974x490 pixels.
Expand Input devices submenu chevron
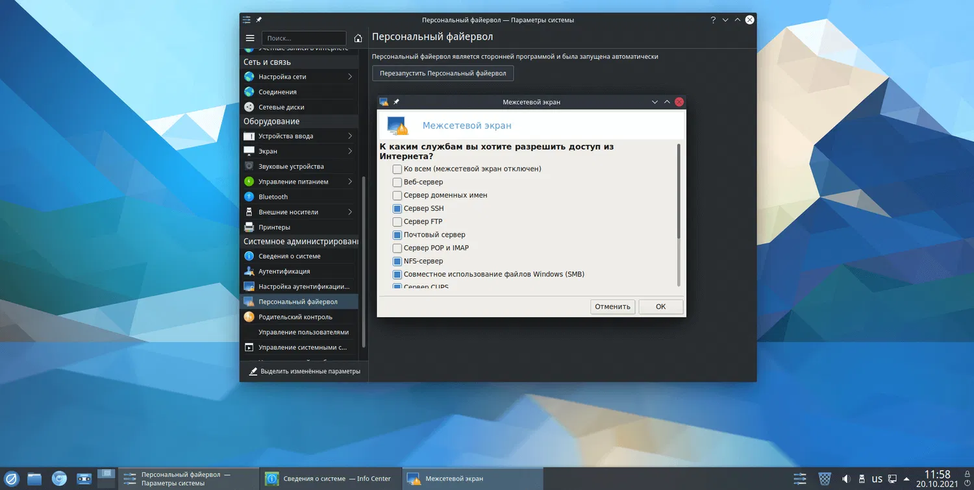pyautogui.click(x=350, y=136)
